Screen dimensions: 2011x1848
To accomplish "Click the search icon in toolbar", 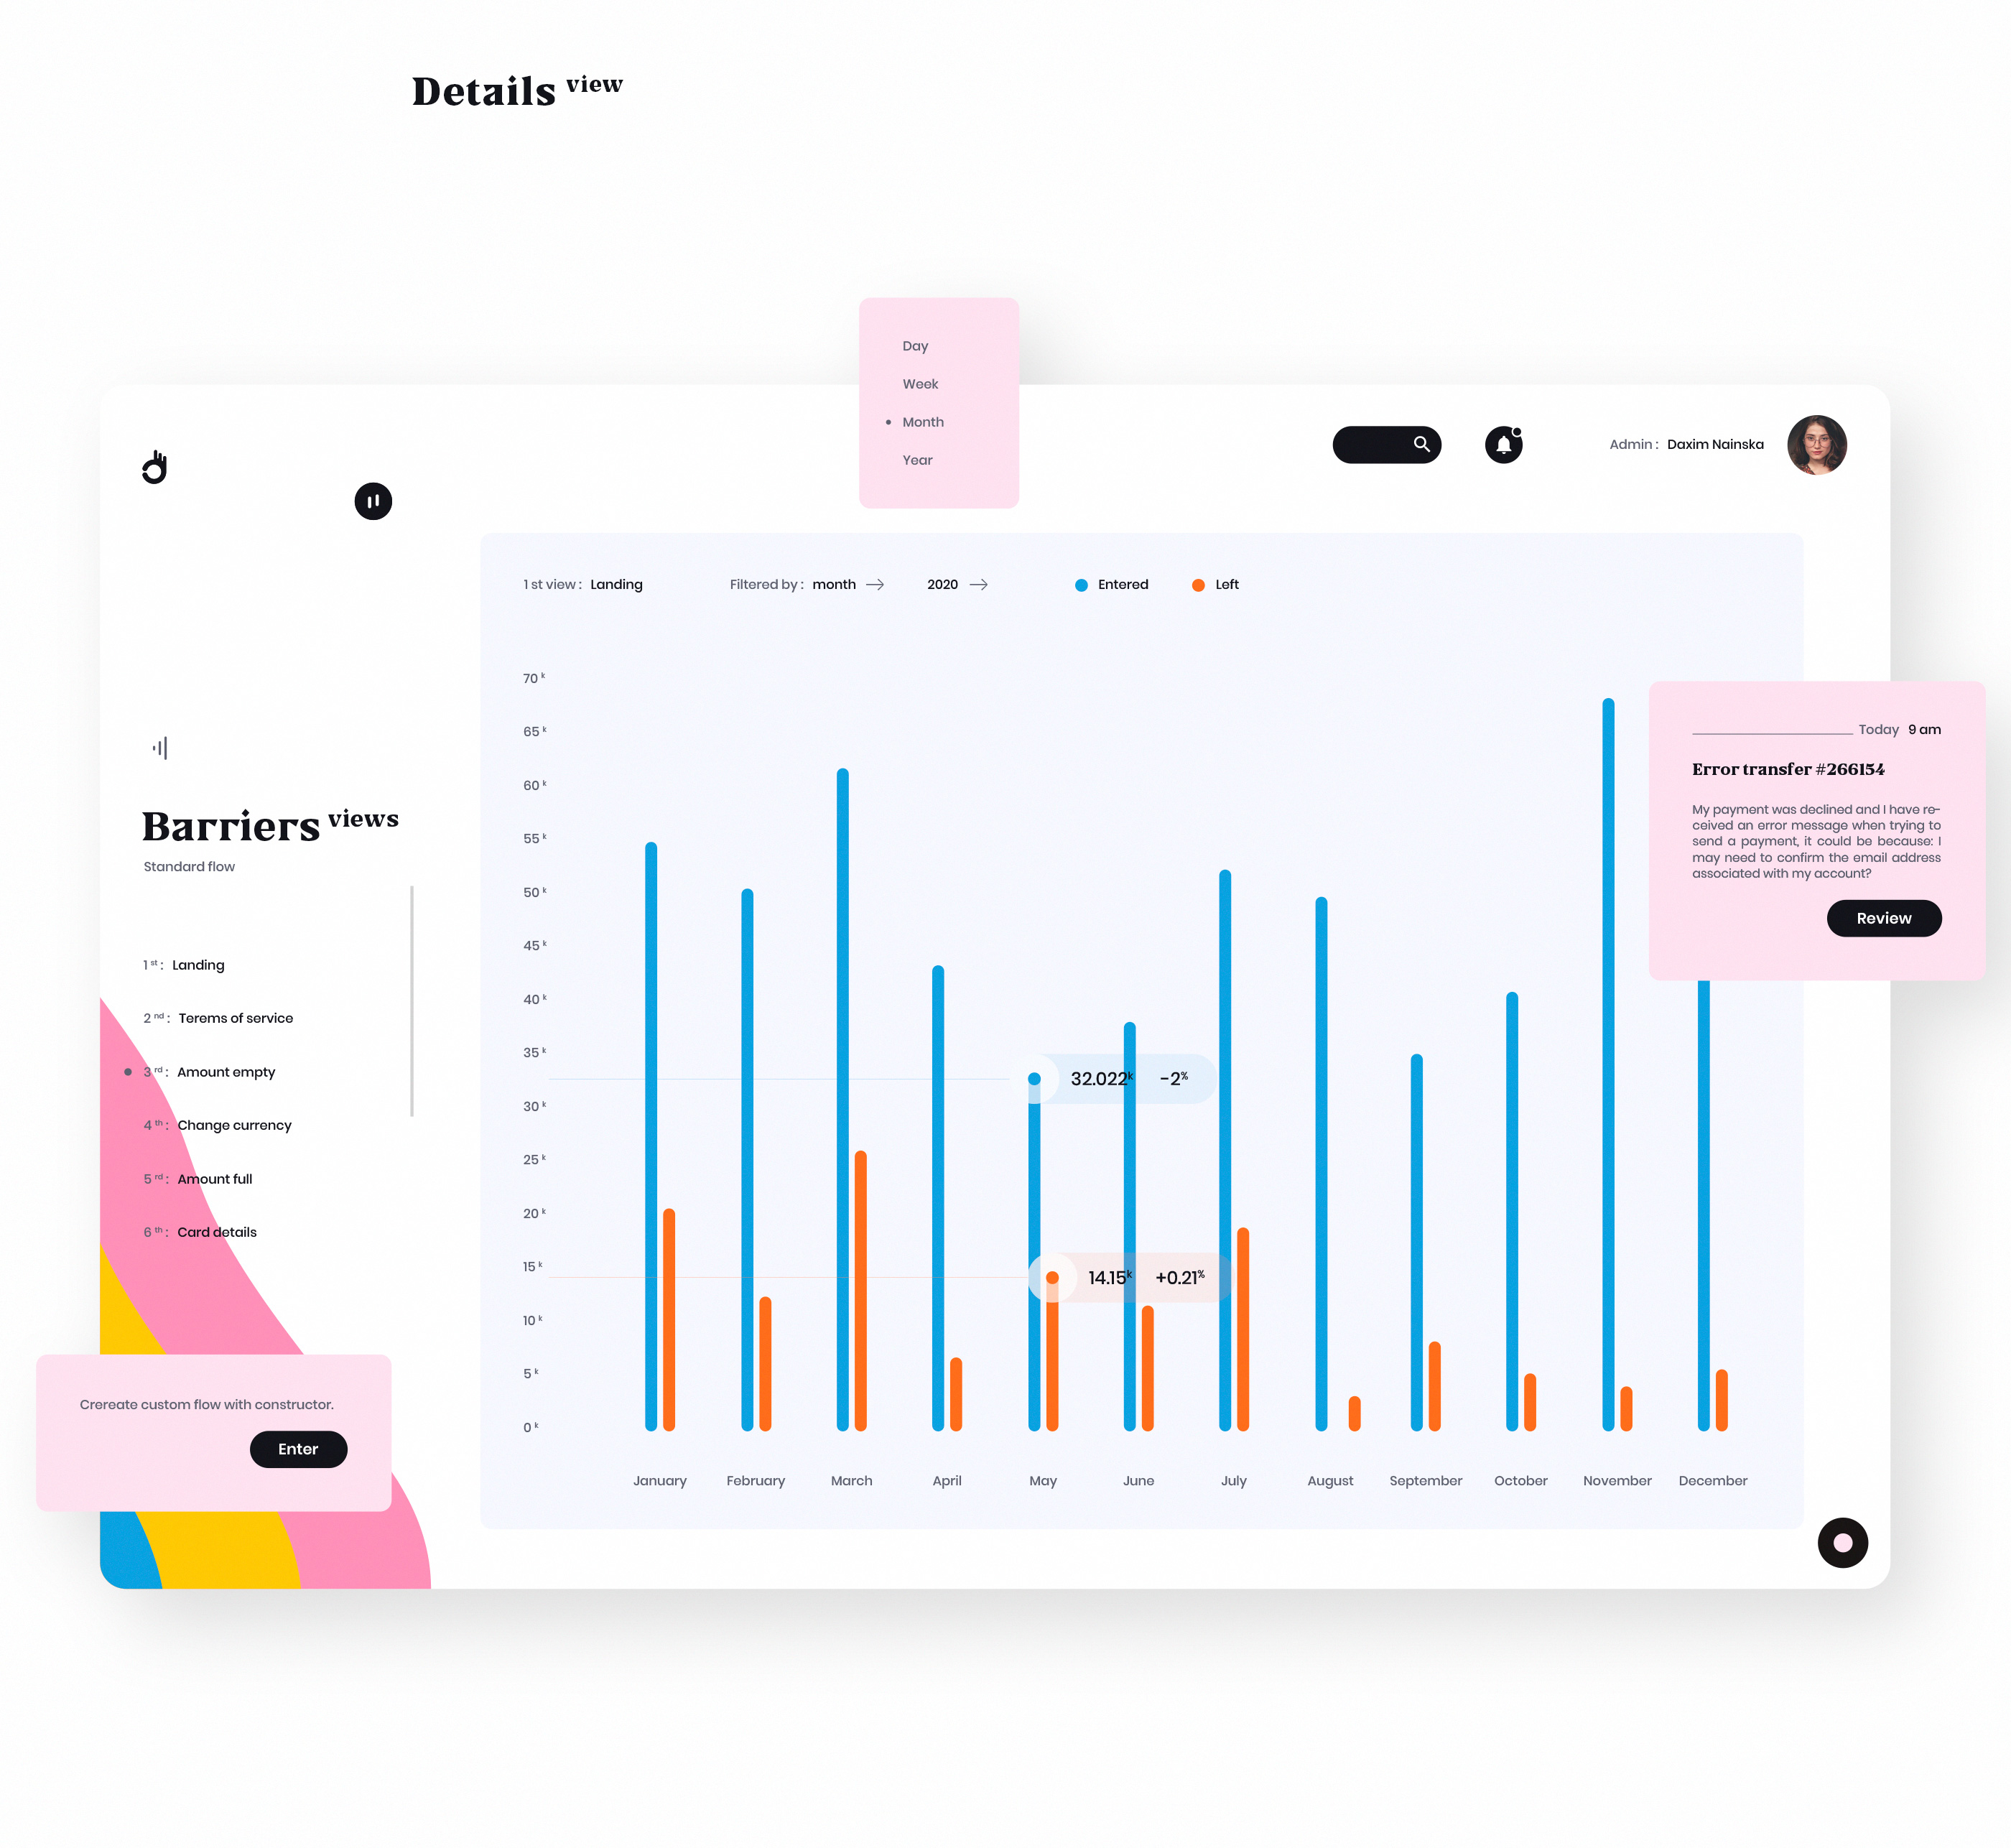I will (1422, 443).
